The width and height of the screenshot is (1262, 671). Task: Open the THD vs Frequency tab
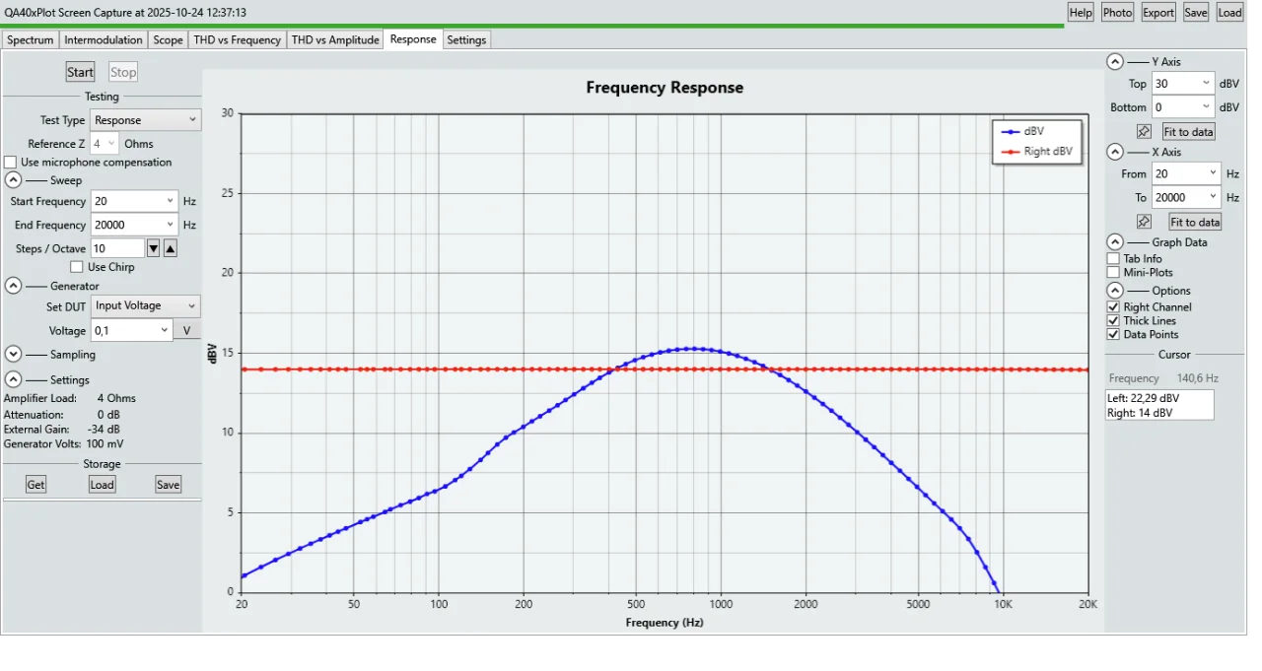coord(236,39)
